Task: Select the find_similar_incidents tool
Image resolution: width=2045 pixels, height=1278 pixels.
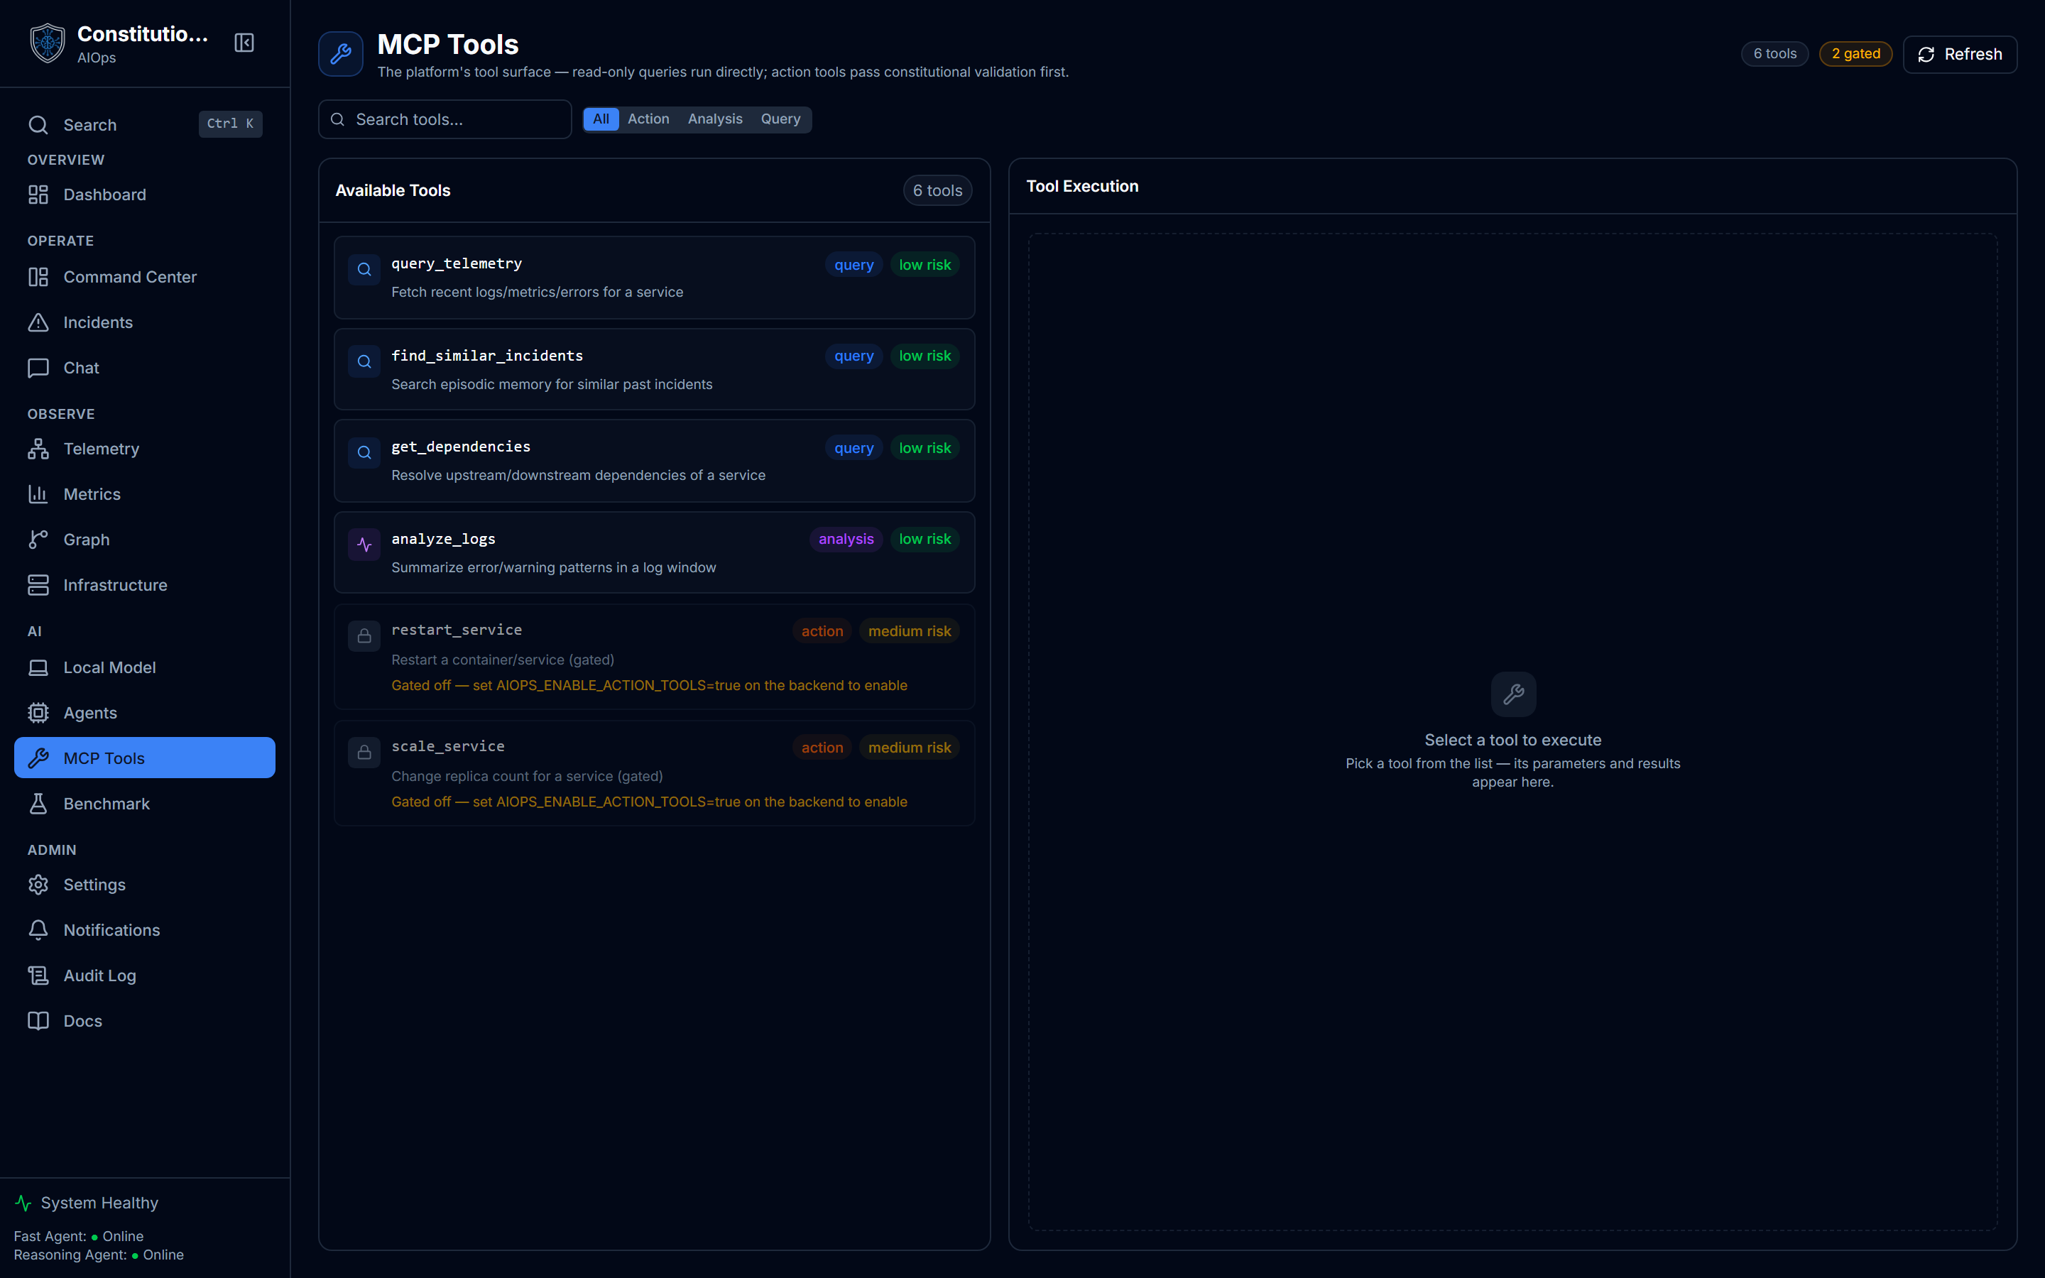Action: click(x=654, y=369)
